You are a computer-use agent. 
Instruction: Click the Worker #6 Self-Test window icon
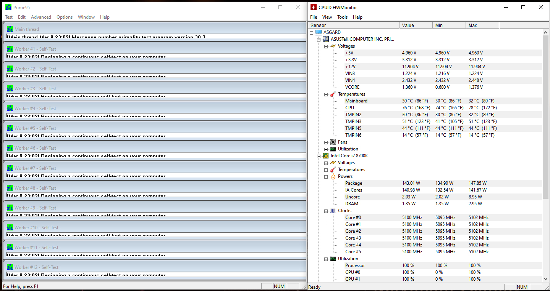click(10, 148)
